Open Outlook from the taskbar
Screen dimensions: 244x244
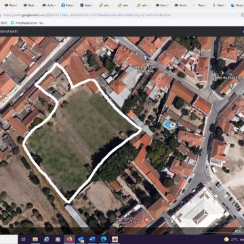(x=81, y=239)
